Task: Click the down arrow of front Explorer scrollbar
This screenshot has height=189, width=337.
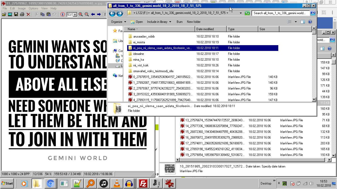Action: (x=314, y=99)
